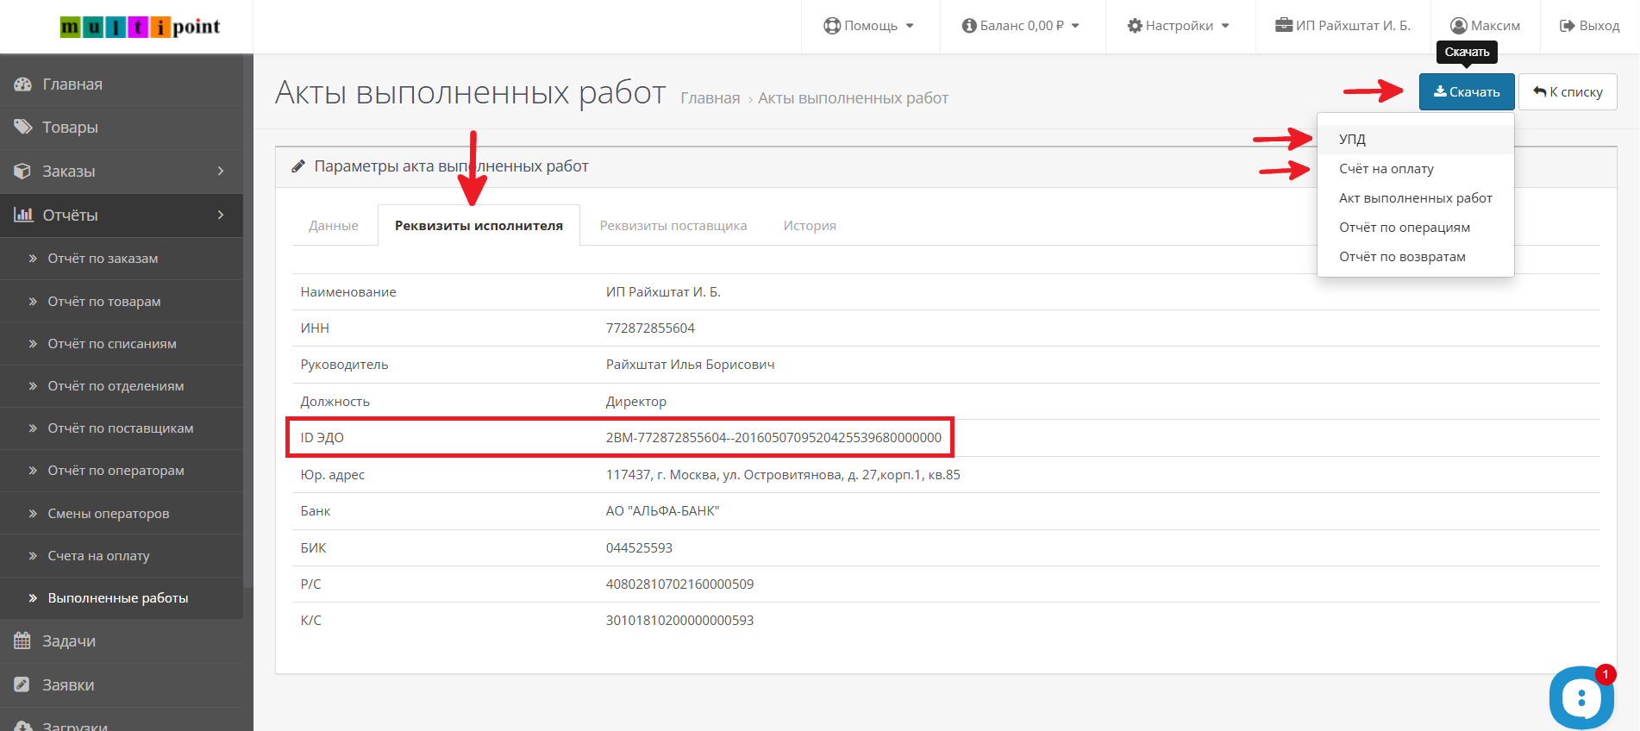Click the Заказы box icon
1640x731 pixels.
(x=22, y=172)
